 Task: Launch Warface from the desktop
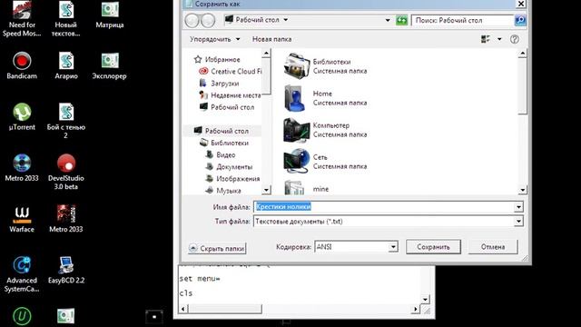[22, 219]
